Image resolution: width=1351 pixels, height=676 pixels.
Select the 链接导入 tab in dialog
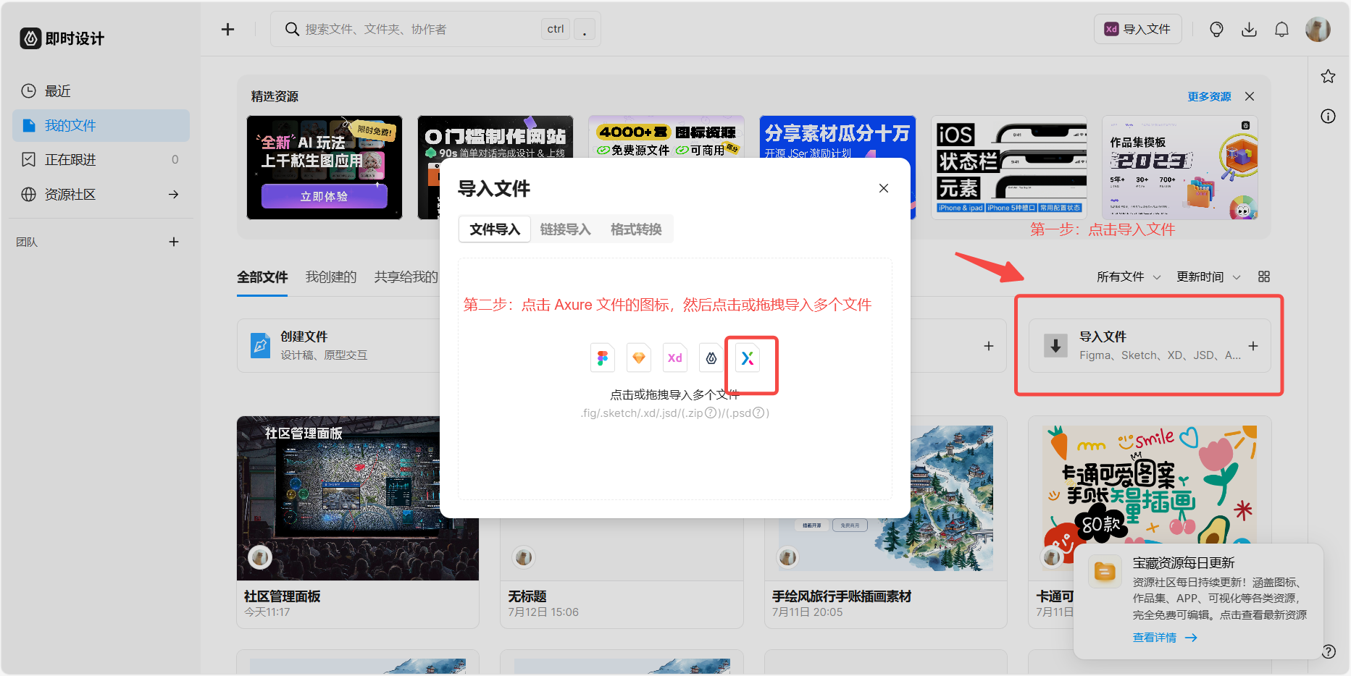pyautogui.click(x=565, y=229)
